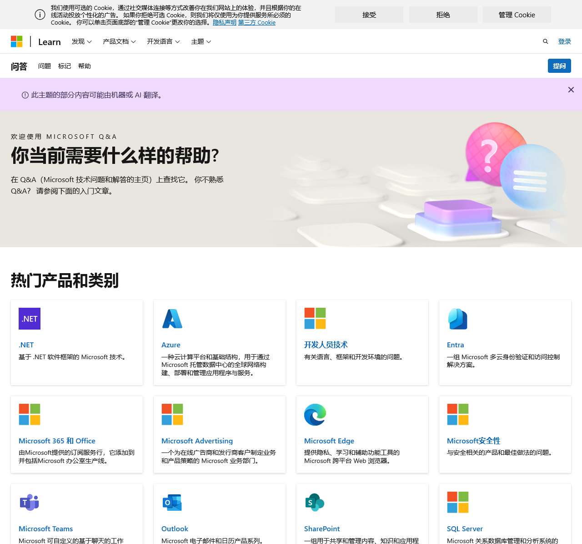Viewport: 582px width, 544px height.
Task: Open the Microsoft Advertising link
Action: pyautogui.click(x=197, y=441)
